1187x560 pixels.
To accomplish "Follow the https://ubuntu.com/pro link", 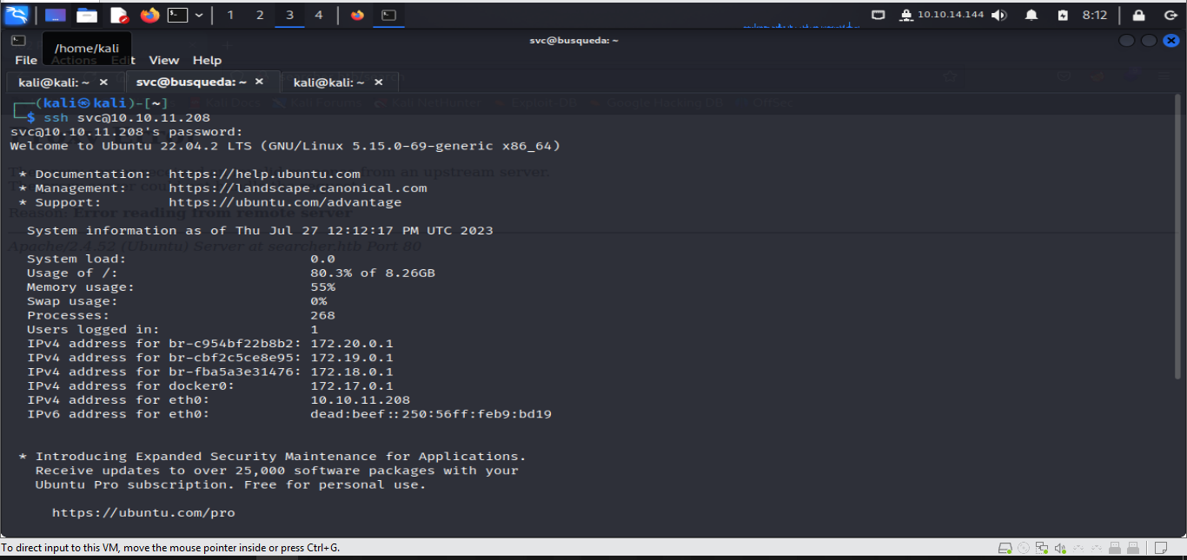I will tap(144, 512).
